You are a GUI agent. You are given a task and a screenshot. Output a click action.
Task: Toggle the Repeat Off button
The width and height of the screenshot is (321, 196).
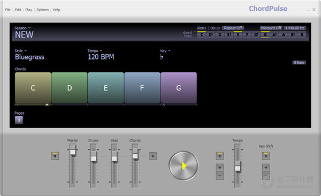pyautogui.click(x=233, y=28)
